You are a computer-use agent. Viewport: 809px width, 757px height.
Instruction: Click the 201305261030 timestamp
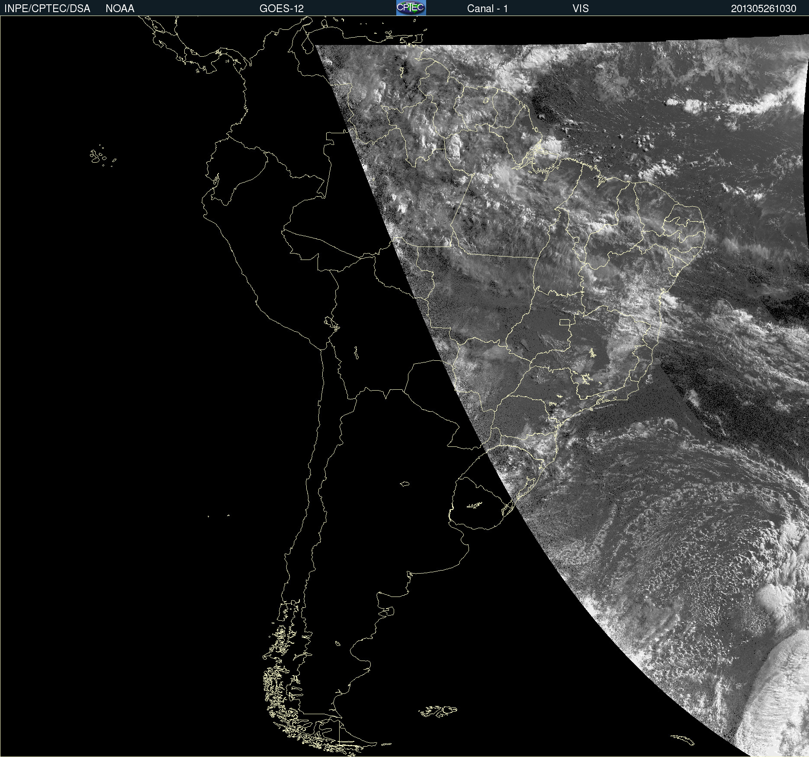tap(764, 9)
